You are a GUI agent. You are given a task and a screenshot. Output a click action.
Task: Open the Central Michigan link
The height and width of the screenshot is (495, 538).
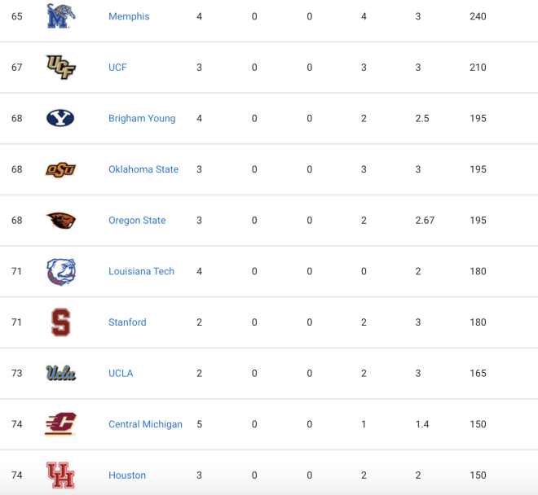[145, 424]
